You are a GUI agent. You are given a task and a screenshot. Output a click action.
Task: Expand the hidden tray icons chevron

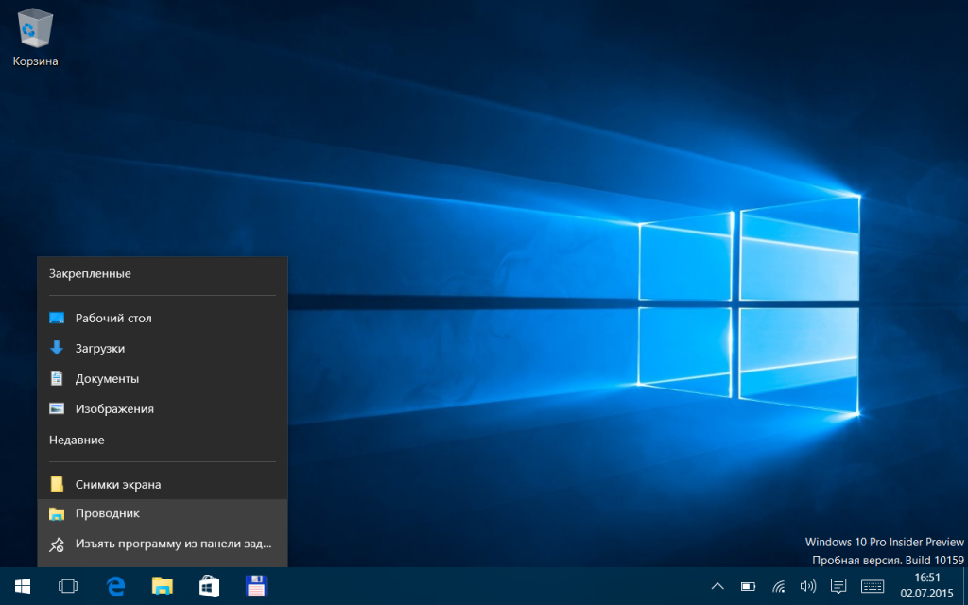tap(717, 586)
